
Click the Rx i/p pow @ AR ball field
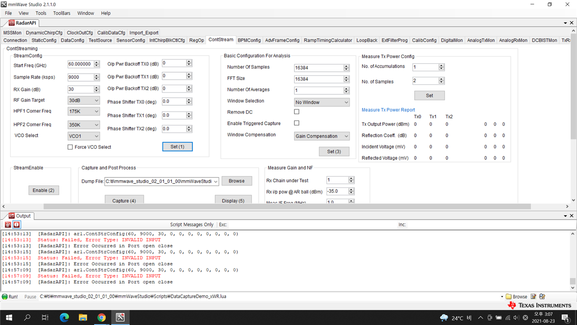(337, 191)
